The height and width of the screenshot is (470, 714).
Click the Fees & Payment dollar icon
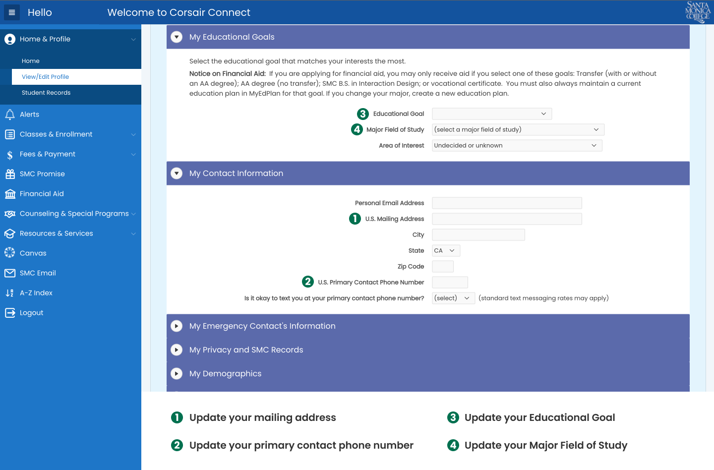coord(10,155)
